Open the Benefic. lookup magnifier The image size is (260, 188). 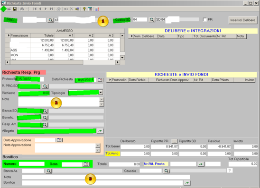pos(45,118)
